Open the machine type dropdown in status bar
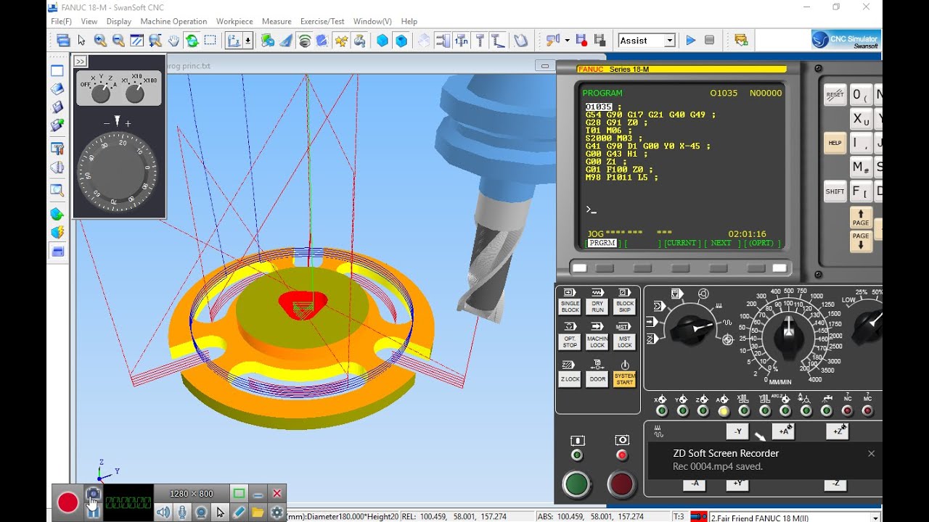The image size is (929, 522). click(875, 517)
